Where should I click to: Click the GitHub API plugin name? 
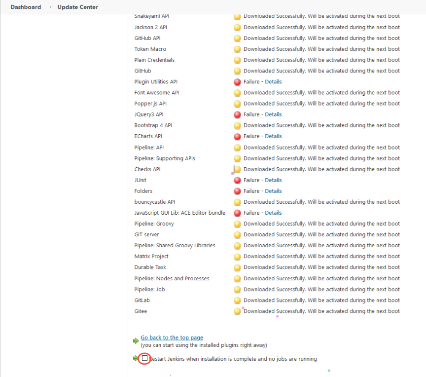(x=147, y=38)
